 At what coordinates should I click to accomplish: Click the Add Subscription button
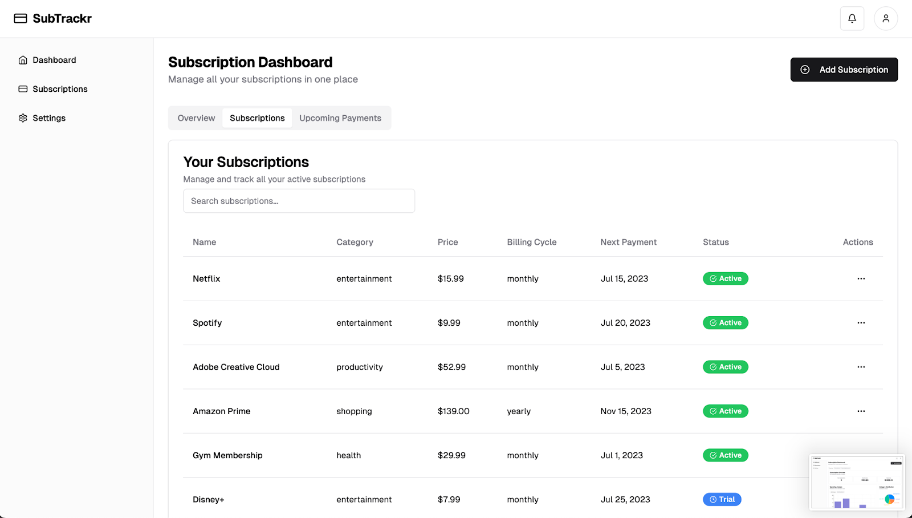tap(844, 70)
